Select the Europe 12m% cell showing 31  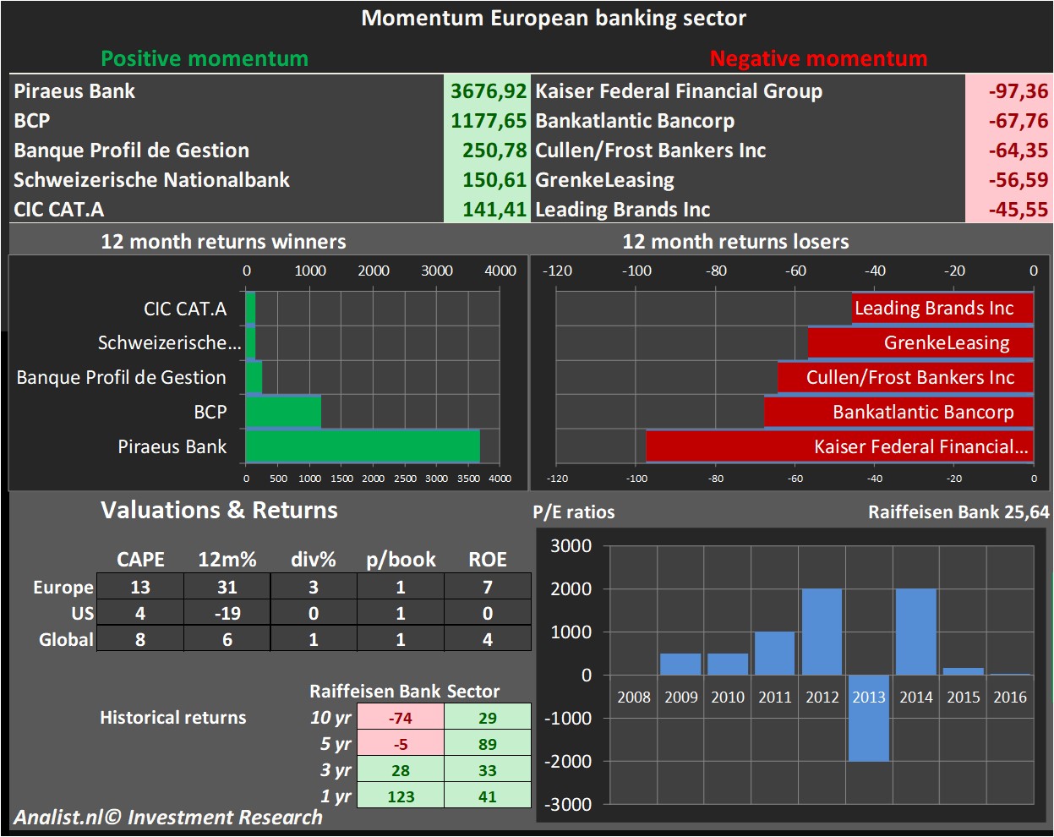point(227,587)
